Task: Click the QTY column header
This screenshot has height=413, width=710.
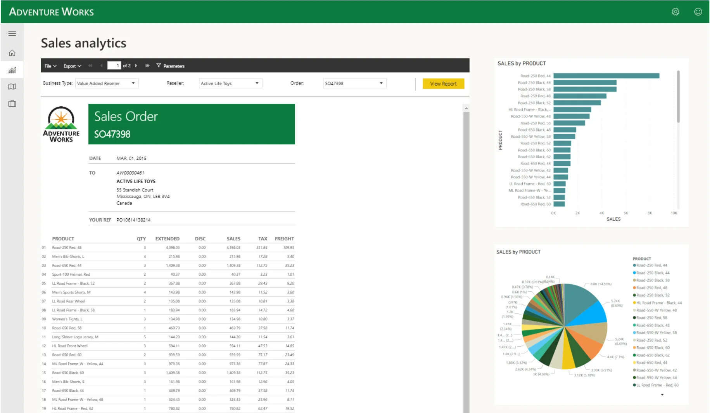Action: (141, 239)
